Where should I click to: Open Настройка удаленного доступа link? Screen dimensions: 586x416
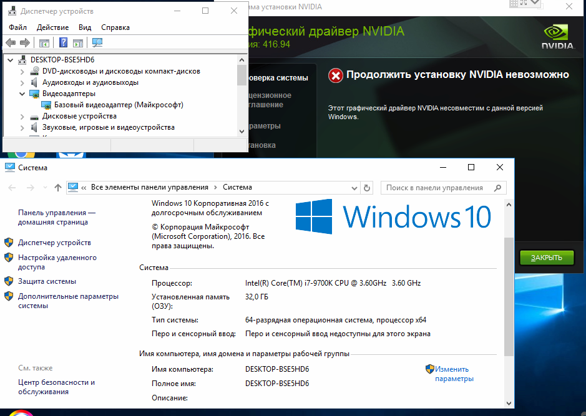pos(57,262)
